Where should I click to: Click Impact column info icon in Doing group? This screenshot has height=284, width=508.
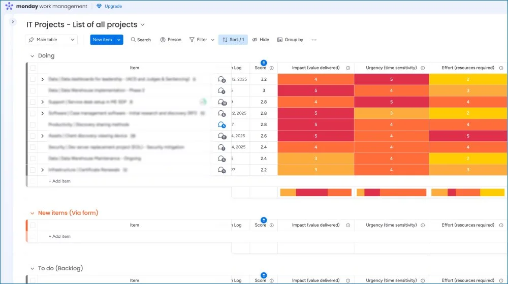pyautogui.click(x=348, y=68)
